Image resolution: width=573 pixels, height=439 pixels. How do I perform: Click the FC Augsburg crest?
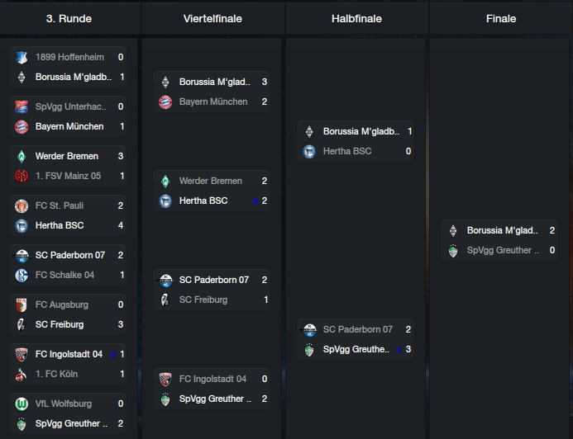(21, 304)
